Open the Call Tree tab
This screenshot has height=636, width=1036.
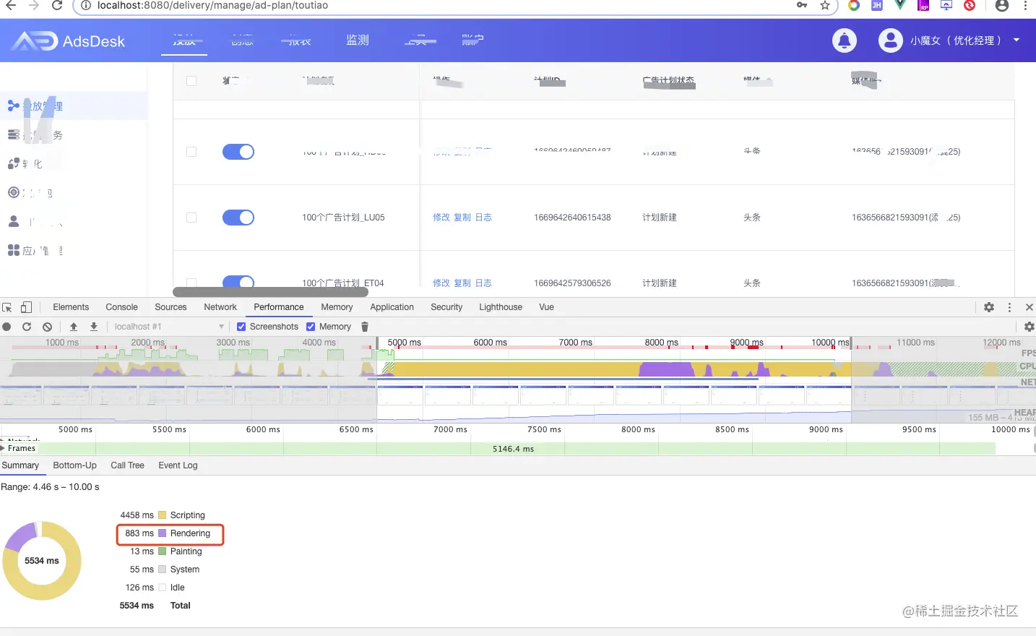127,465
